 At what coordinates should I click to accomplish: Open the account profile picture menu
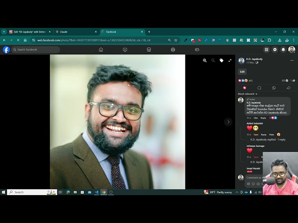[x=291, y=50]
